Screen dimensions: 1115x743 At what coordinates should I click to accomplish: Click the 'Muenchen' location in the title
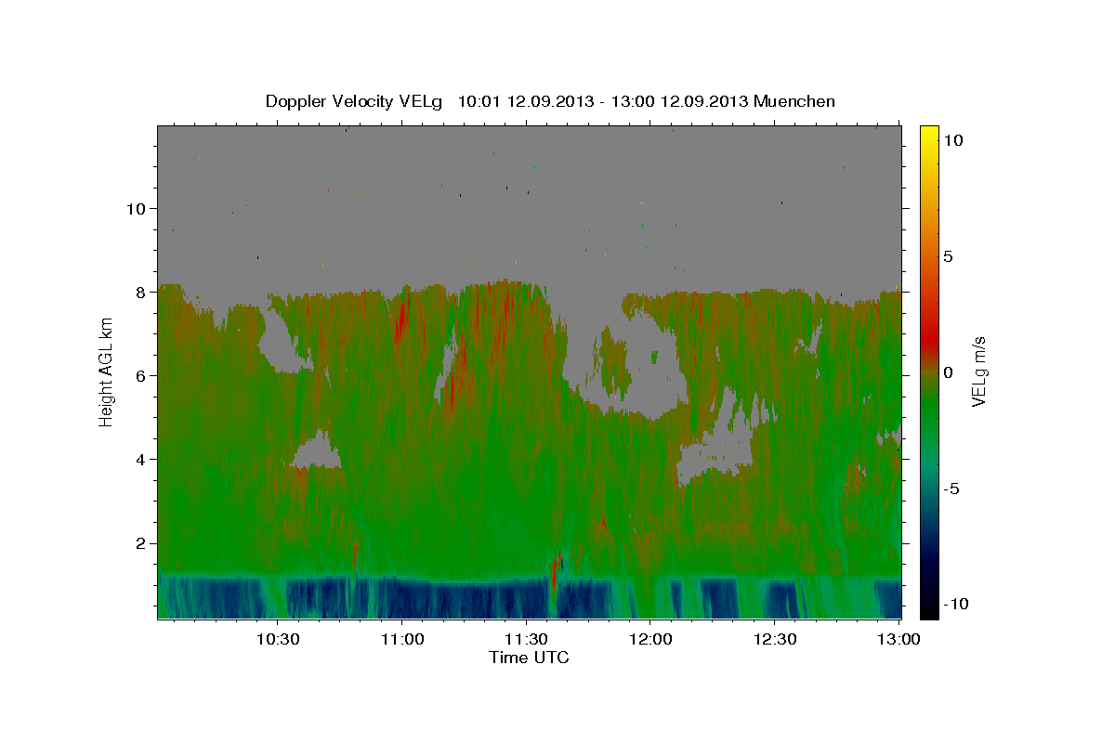(x=795, y=101)
